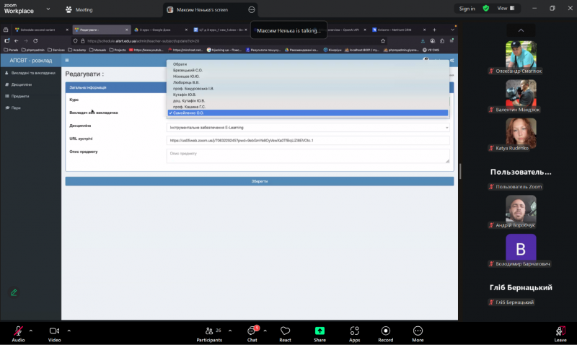Click the Sign in button
Screen dimensions: 577x345
(467, 9)
